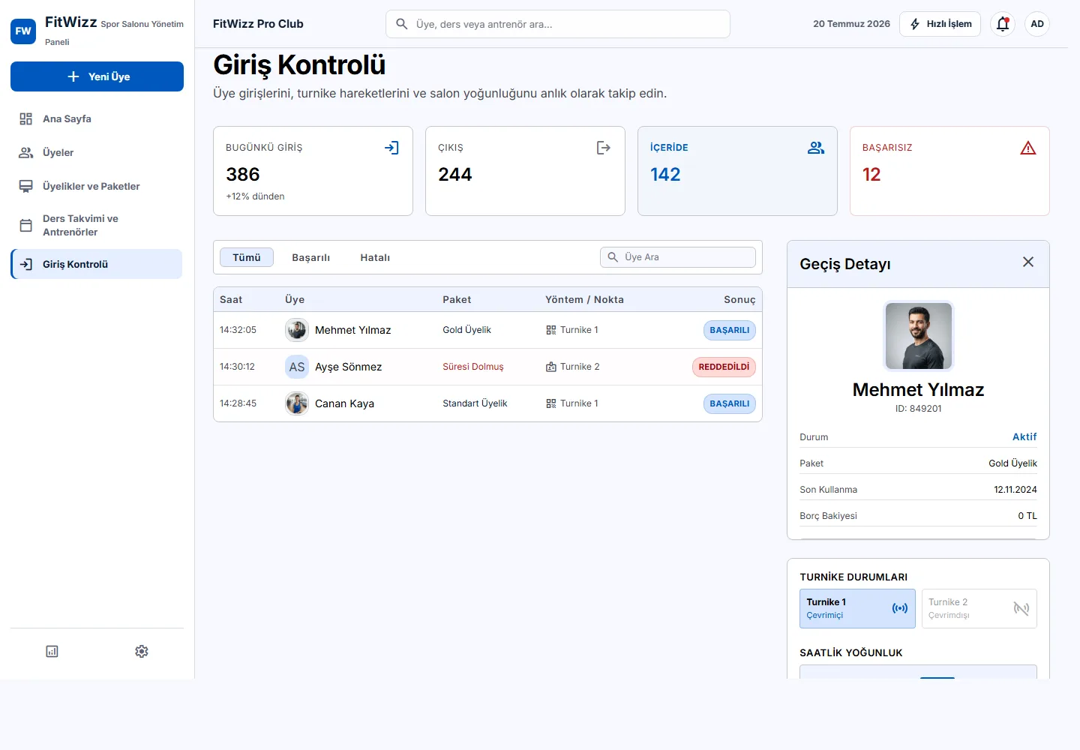Click BAŞARILI badge at 14:32:05
Screen dimensions: 1080x750
coord(730,330)
